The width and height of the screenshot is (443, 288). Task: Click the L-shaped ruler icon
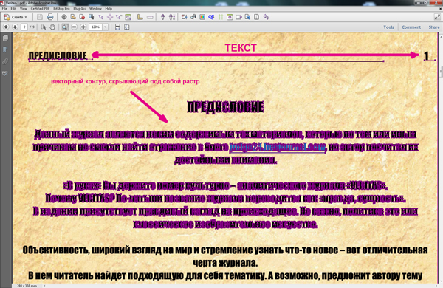tap(140, 17)
